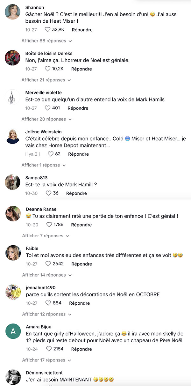Tap the heart on Faible's comment
This screenshot has width=191, height=386.
[x=48, y=264]
